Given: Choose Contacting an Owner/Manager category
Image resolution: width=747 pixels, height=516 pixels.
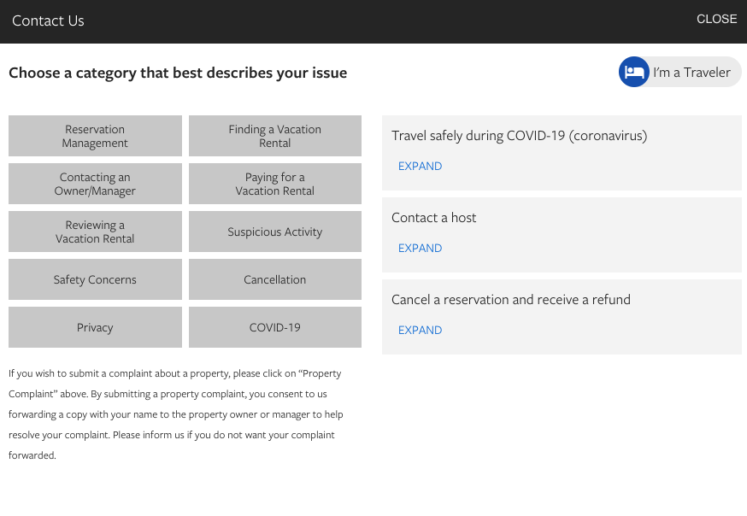Looking at the screenshot, I should click(95, 184).
